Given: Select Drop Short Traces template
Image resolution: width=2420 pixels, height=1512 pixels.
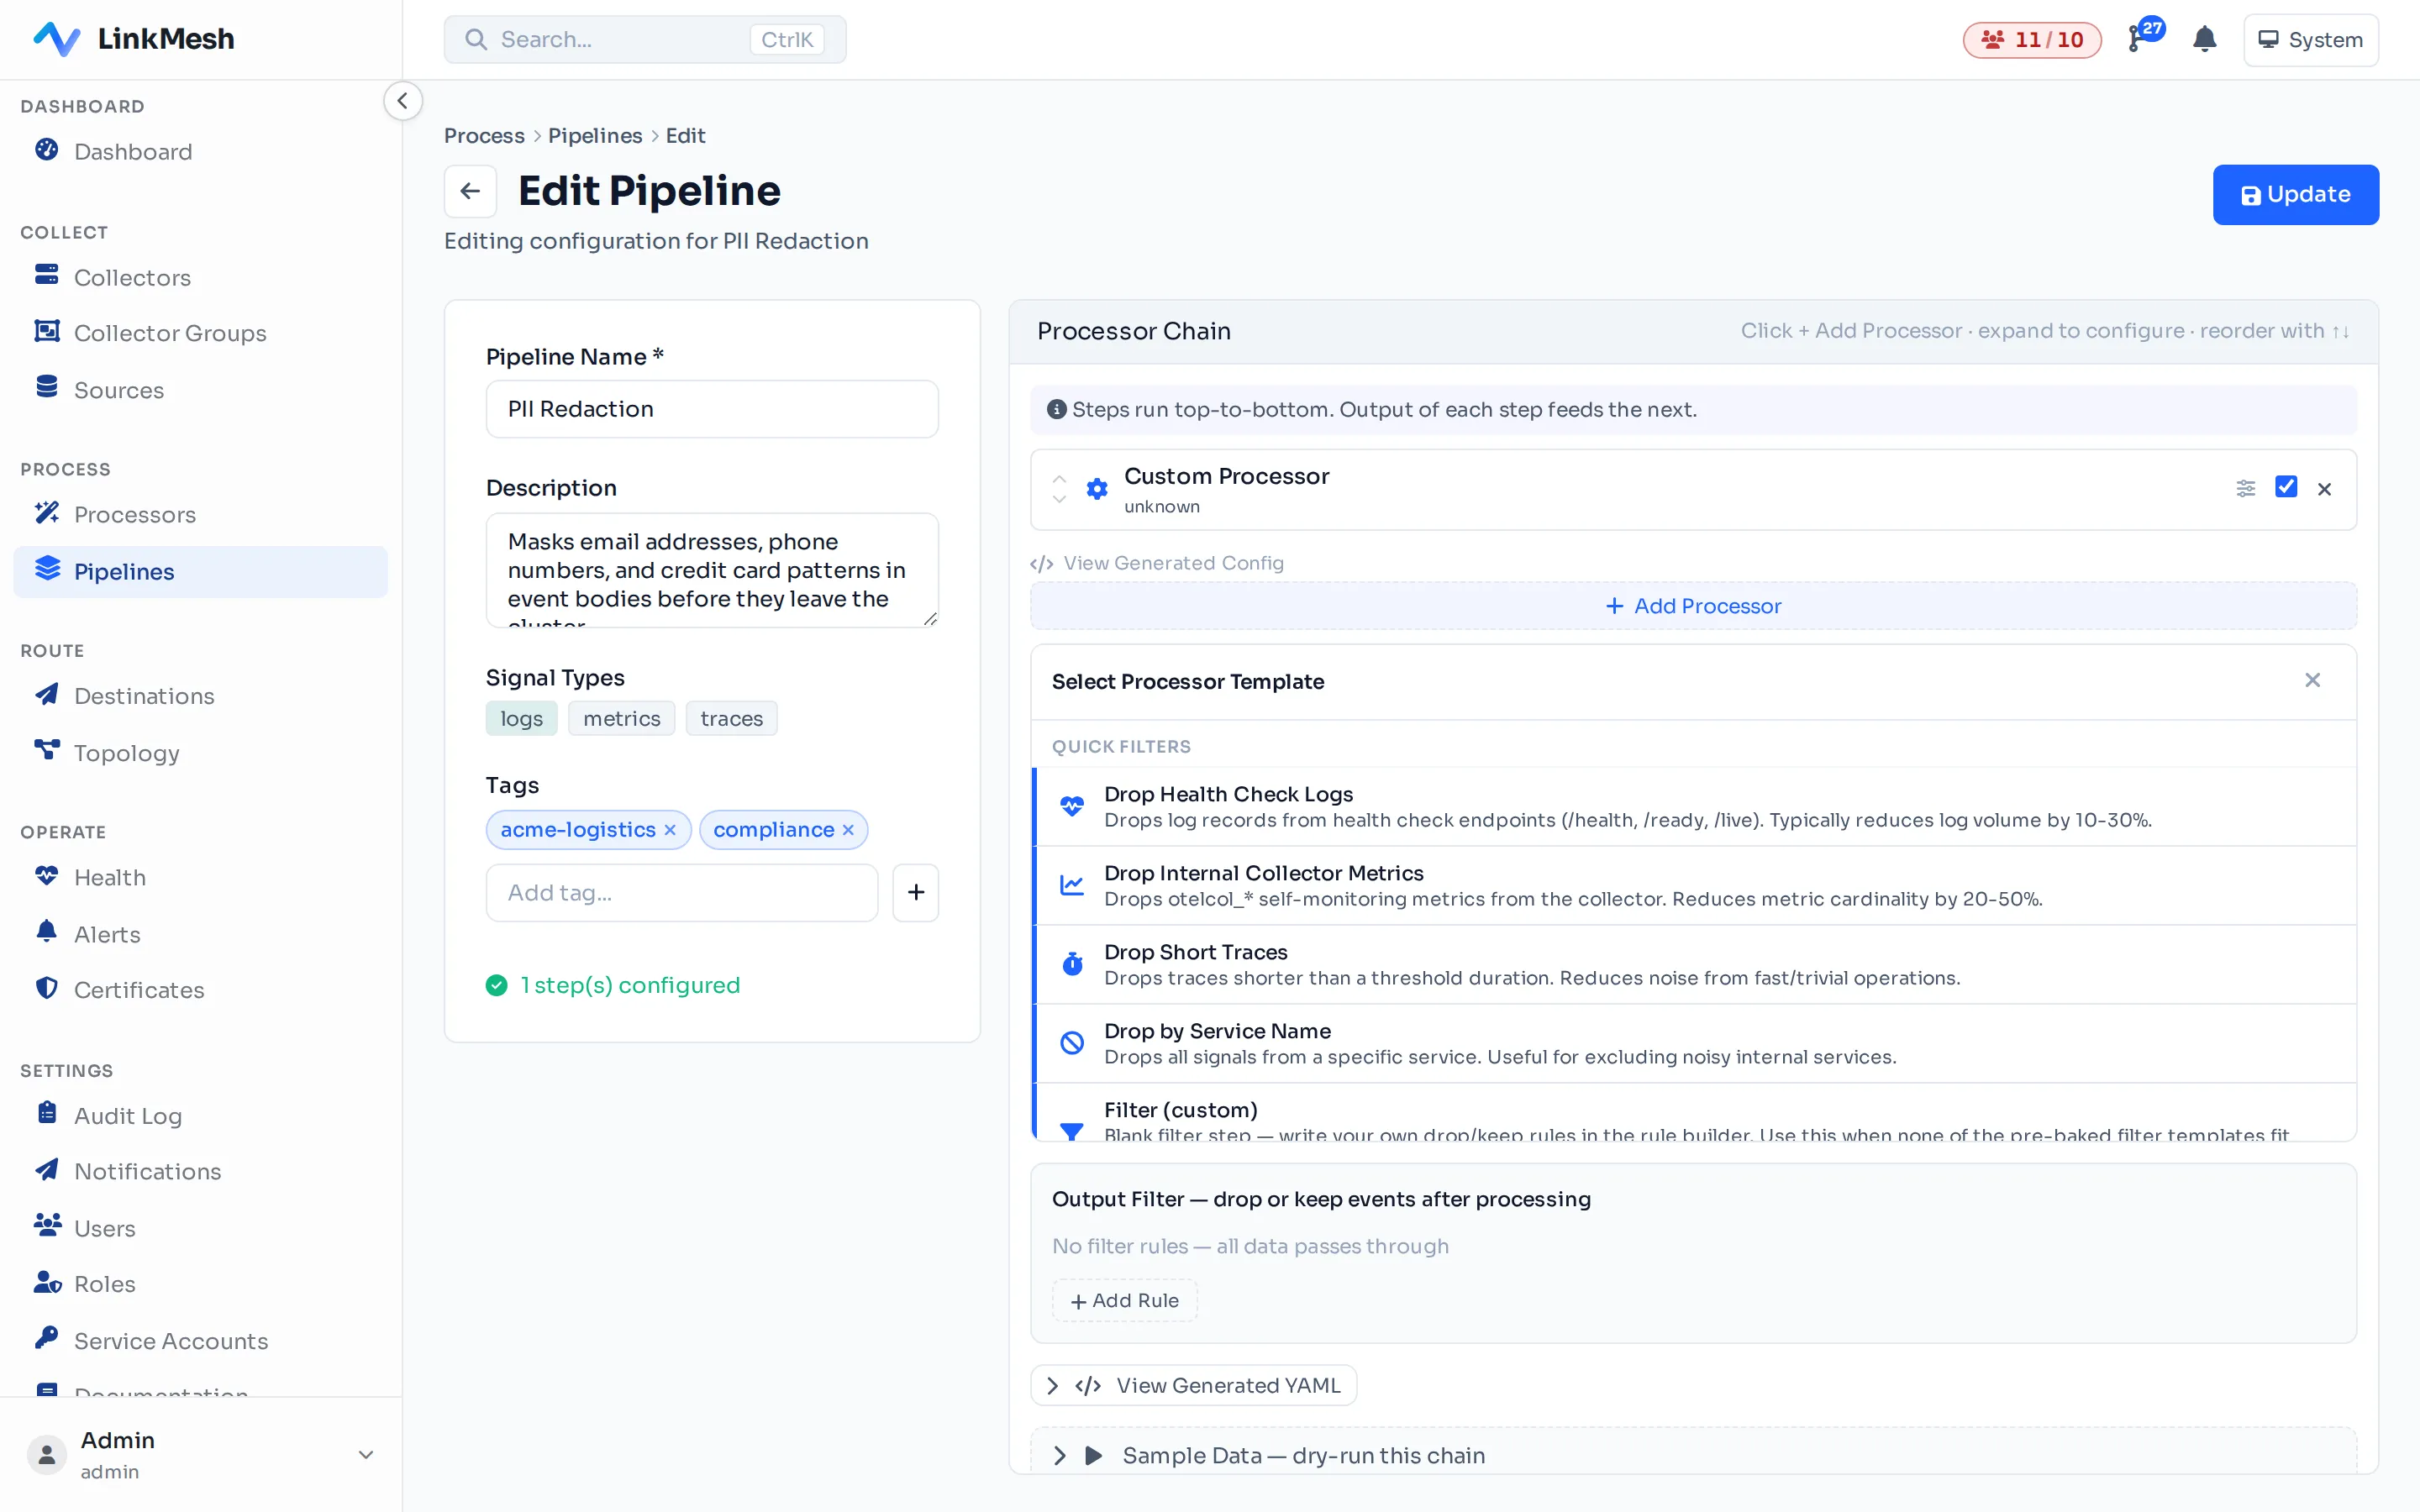Looking at the screenshot, I should click(1693, 964).
